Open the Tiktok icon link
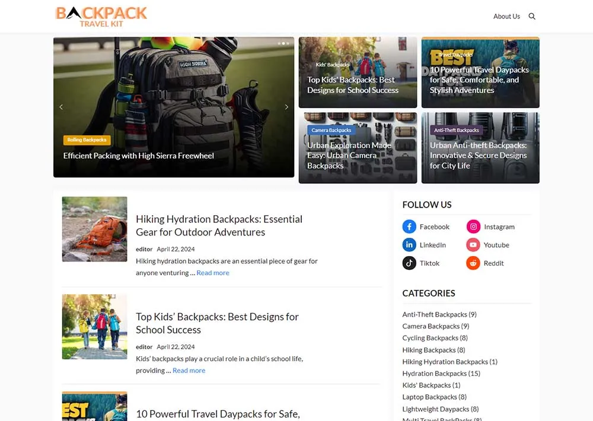 pos(409,263)
